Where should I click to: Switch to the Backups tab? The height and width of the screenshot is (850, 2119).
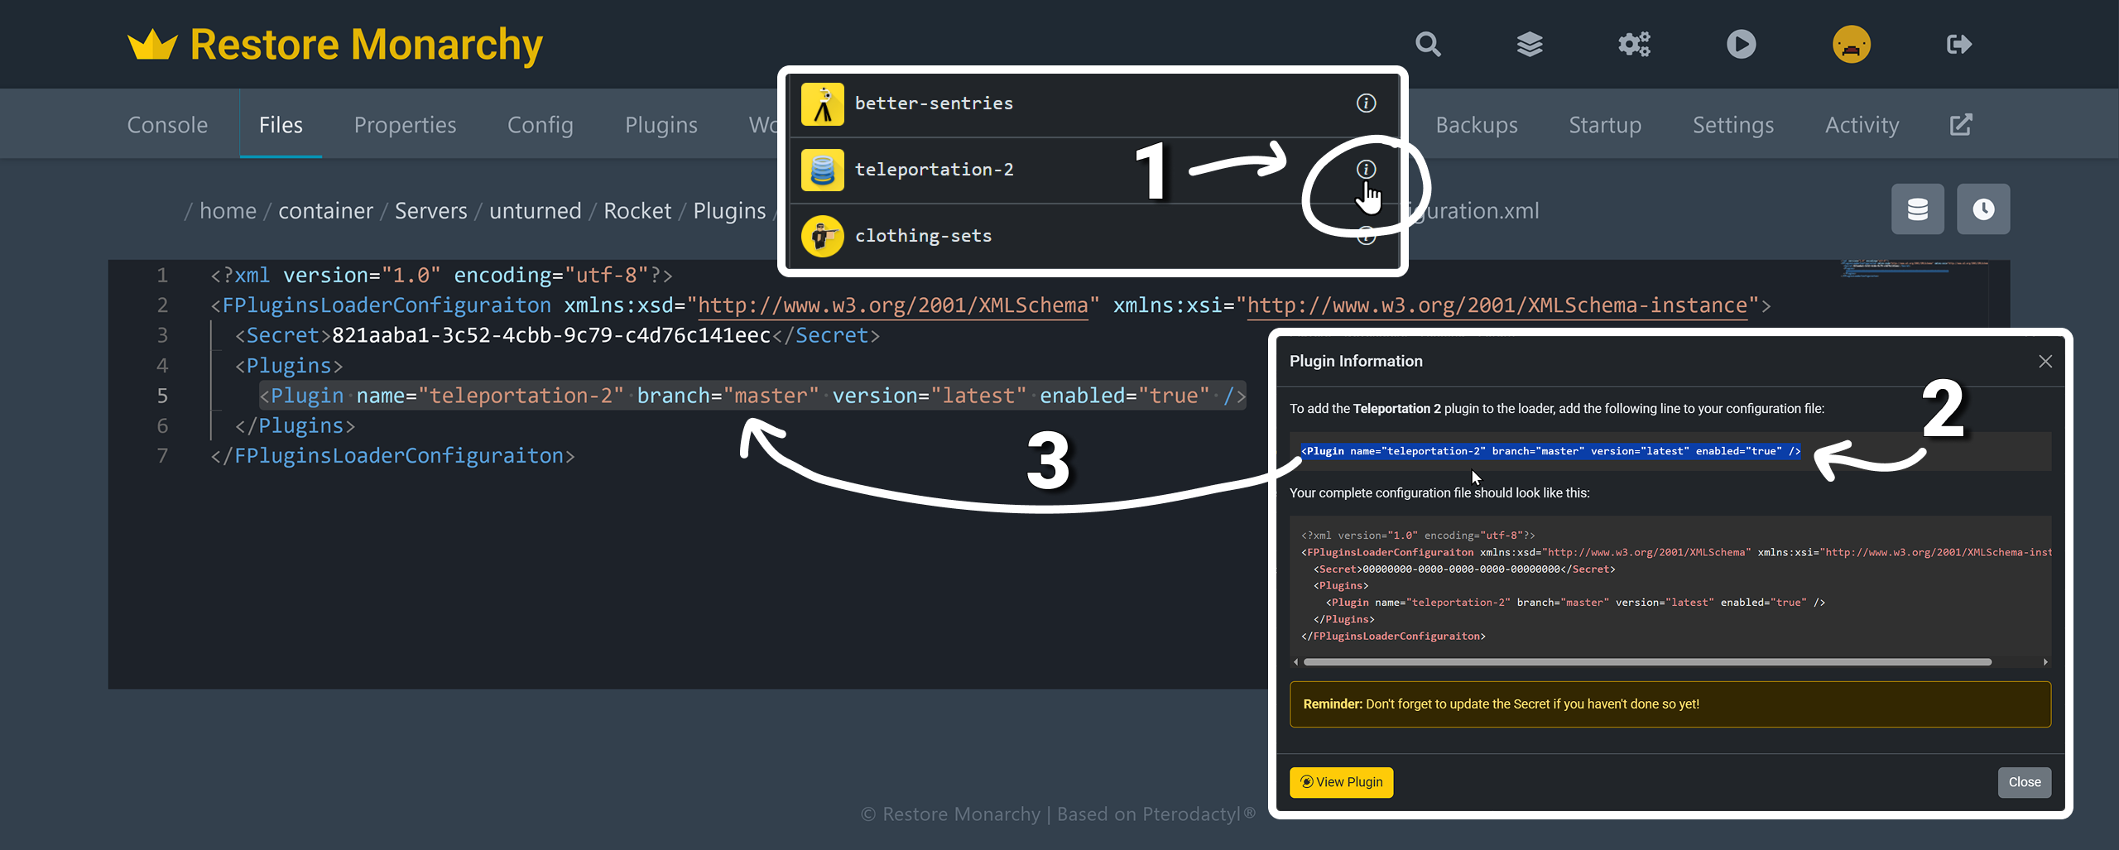coord(1476,125)
